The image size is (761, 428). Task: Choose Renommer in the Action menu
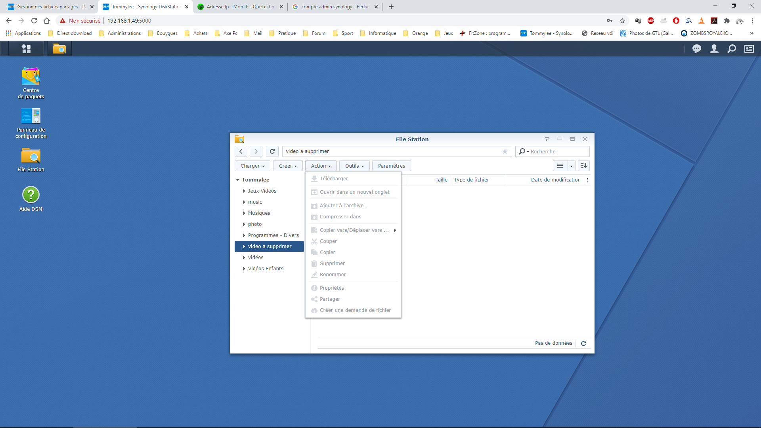(x=353, y=275)
